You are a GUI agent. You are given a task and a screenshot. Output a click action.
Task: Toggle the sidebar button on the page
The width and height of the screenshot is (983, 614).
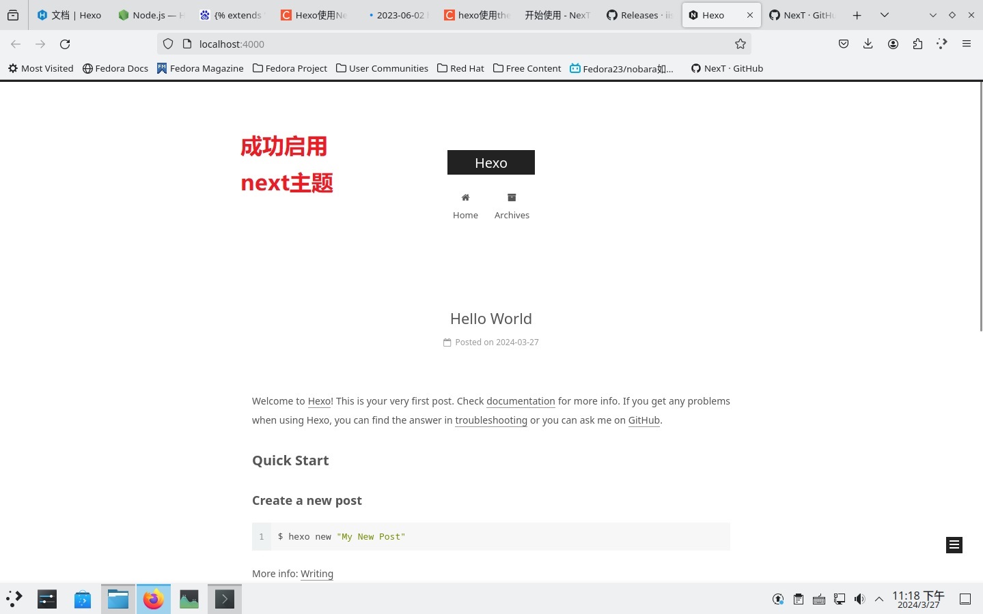(954, 544)
